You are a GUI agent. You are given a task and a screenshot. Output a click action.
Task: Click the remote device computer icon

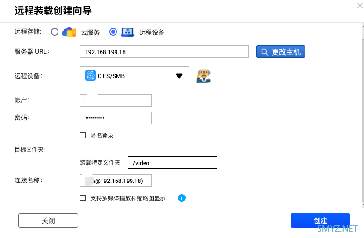tap(128, 32)
